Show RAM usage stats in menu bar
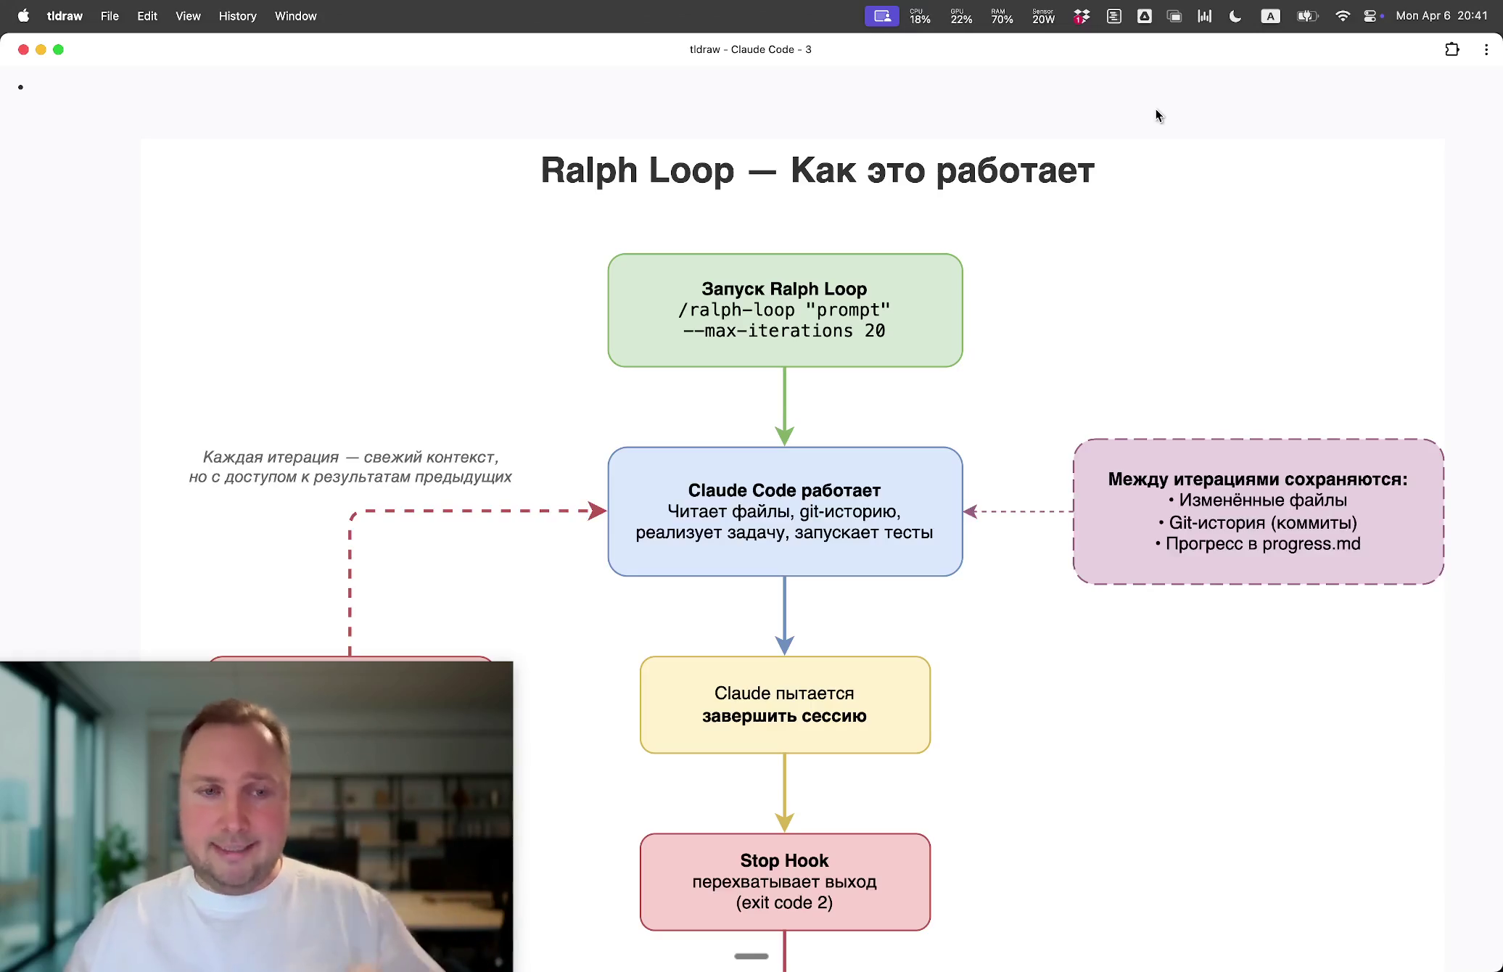The image size is (1503, 972). click(1002, 16)
